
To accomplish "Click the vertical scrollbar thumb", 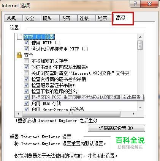I will 140,45.
